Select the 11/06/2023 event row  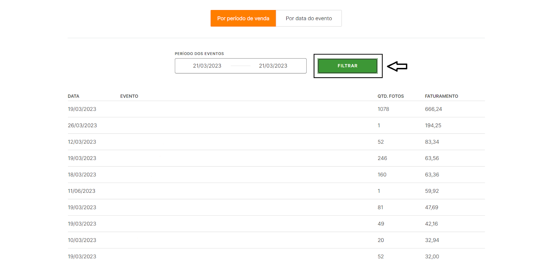tap(81, 191)
